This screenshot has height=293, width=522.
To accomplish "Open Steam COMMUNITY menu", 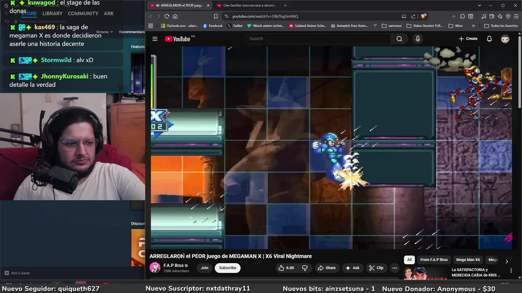I will (83, 13).
